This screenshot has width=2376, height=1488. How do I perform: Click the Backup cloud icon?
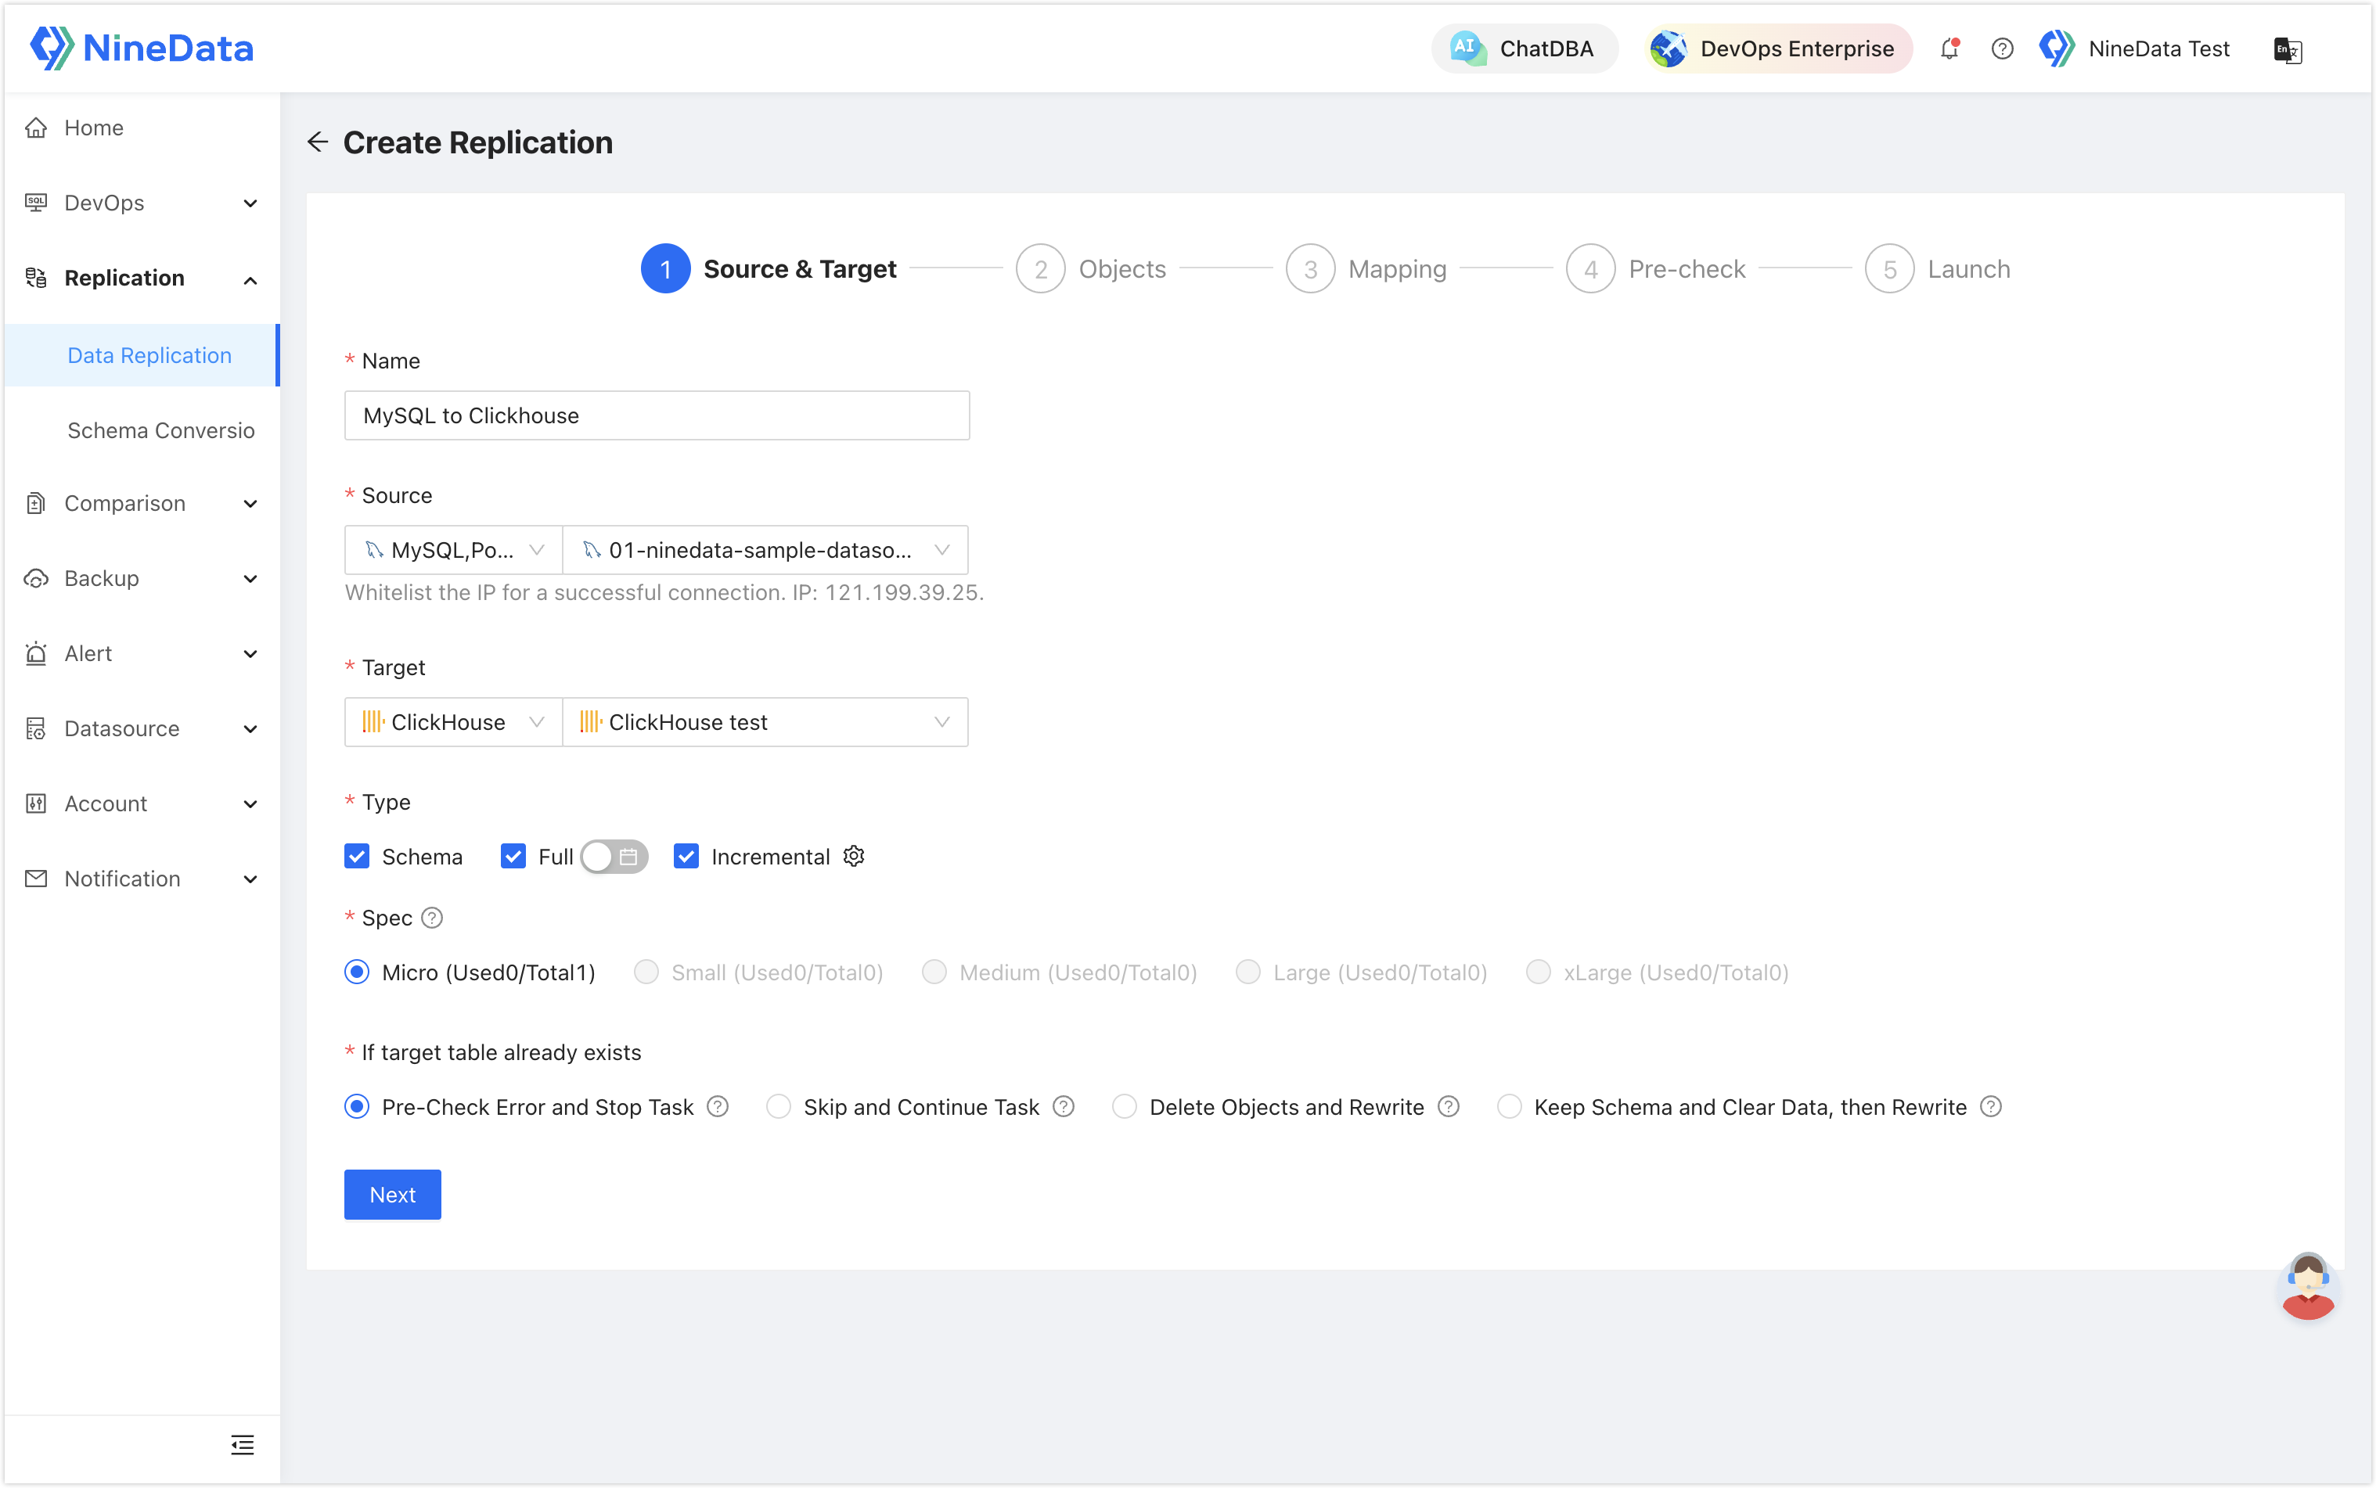click(37, 579)
